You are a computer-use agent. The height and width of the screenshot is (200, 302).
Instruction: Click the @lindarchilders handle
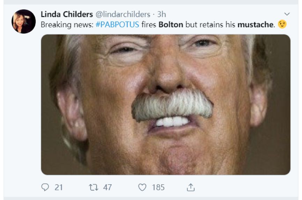pos(123,14)
